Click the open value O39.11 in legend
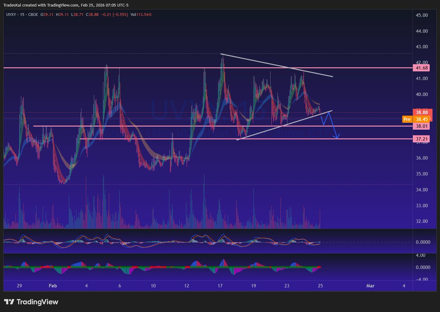Image resolution: width=440 pixels, height=312 pixels. 47,15
